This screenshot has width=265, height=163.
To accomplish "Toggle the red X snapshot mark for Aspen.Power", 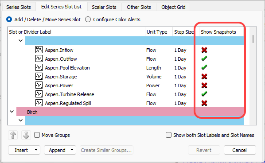I will point(204,85).
